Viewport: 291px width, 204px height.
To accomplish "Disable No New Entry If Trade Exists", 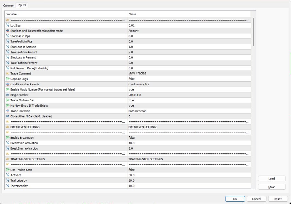I will (187, 105).
